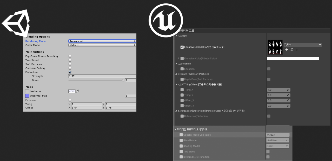Image resolution: width=332 pixels, height=161 pixels.
Task: Open the Color Mode dropdown set to Multiply
Action: click(102, 45)
